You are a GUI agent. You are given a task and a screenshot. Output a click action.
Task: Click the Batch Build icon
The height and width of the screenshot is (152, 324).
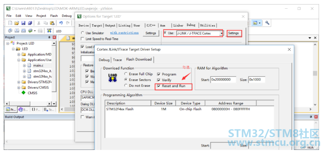(30, 31)
